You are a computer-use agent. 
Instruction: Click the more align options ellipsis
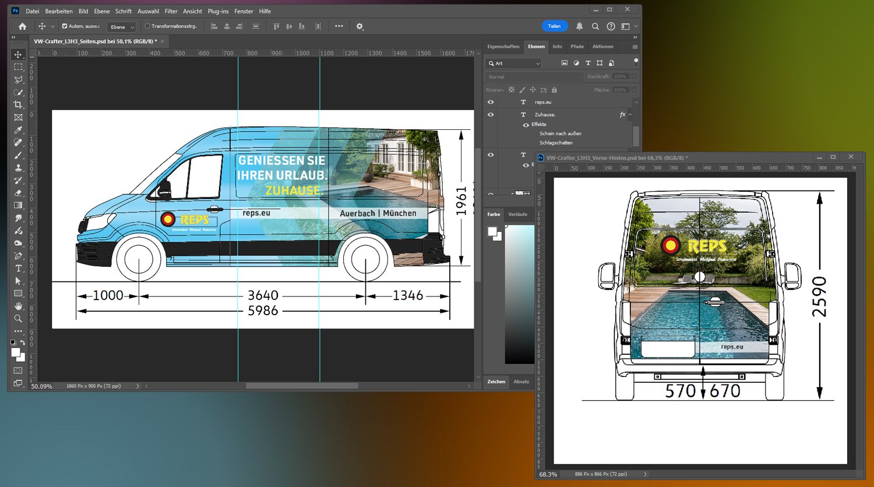[339, 26]
